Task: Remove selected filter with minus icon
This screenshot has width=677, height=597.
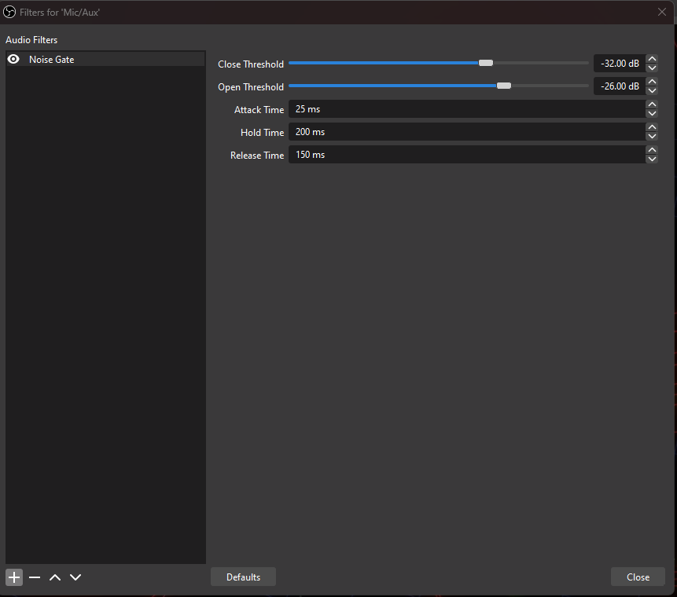Action: tap(35, 577)
